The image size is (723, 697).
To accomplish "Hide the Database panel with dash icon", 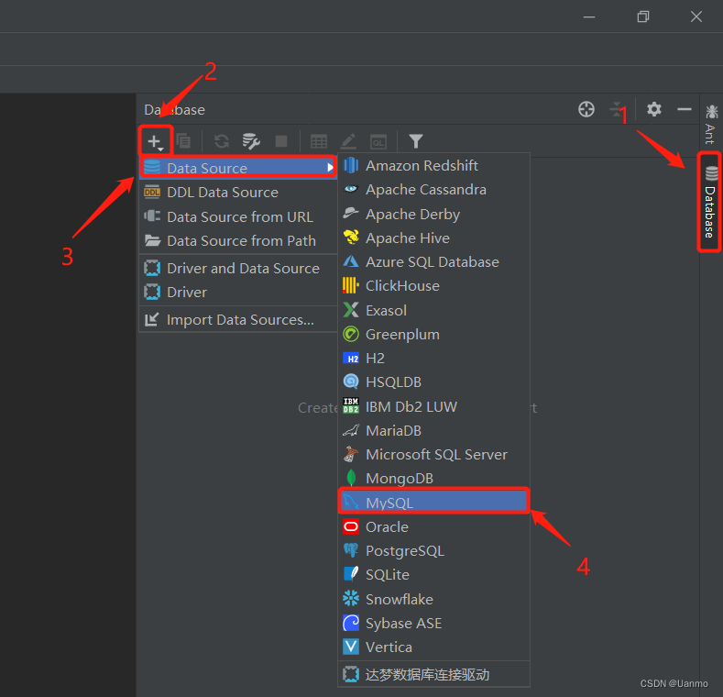I will (x=685, y=109).
